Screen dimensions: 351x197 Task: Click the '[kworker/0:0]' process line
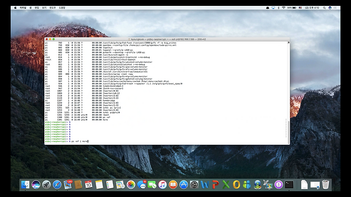(82, 91)
